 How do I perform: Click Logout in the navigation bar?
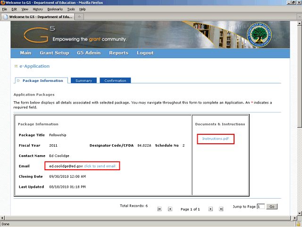tap(145, 53)
